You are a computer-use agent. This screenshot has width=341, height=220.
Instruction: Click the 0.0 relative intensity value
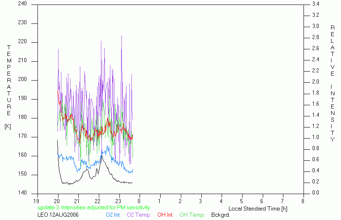(315, 193)
